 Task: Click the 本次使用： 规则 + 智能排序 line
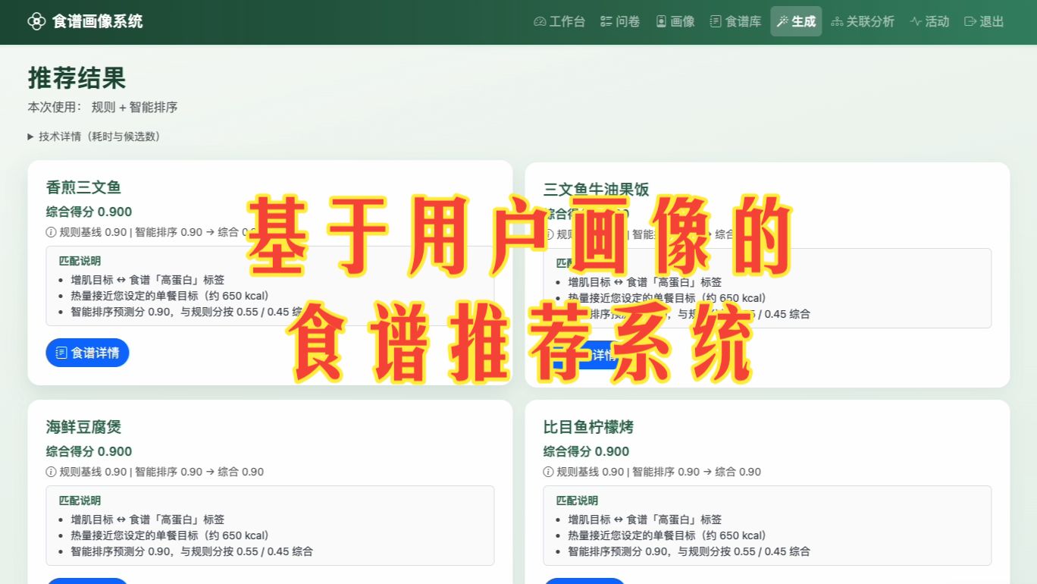[x=102, y=107]
